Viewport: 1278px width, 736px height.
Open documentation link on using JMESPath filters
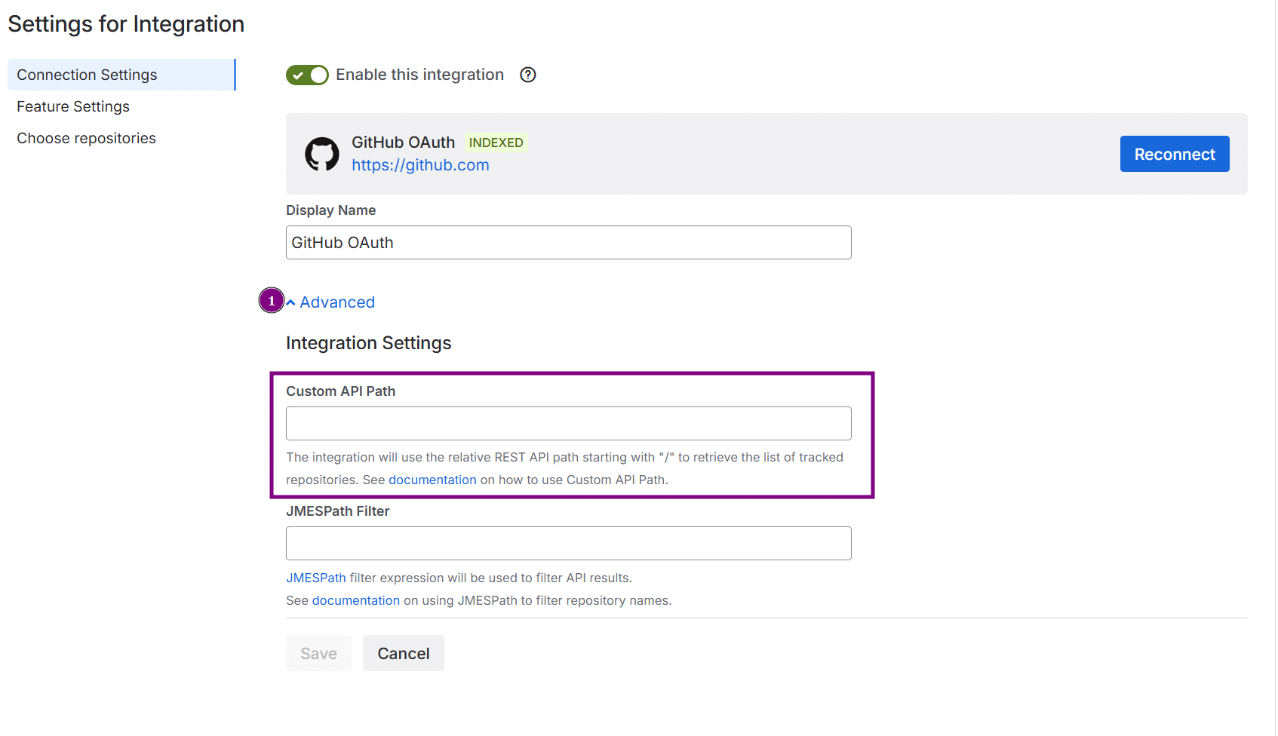(355, 600)
